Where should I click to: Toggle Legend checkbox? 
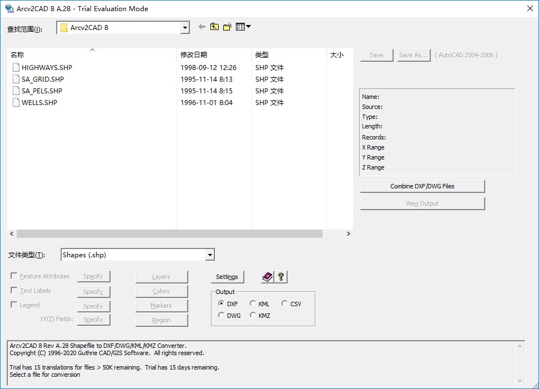click(14, 305)
